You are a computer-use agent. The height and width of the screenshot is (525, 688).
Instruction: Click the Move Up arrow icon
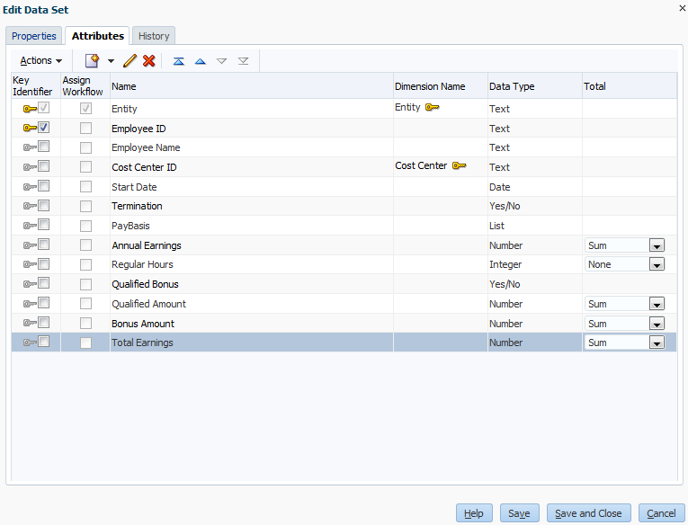(x=200, y=61)
